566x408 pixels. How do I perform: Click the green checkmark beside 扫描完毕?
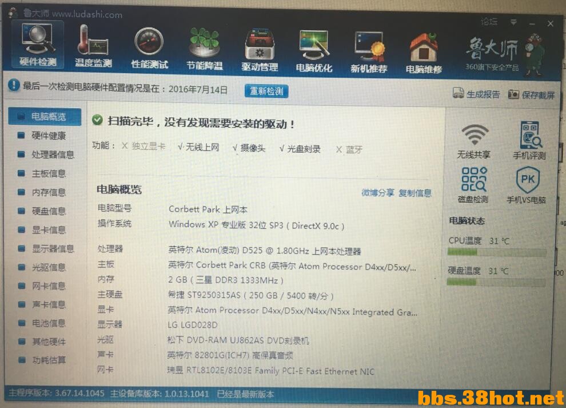pos(97,120)
